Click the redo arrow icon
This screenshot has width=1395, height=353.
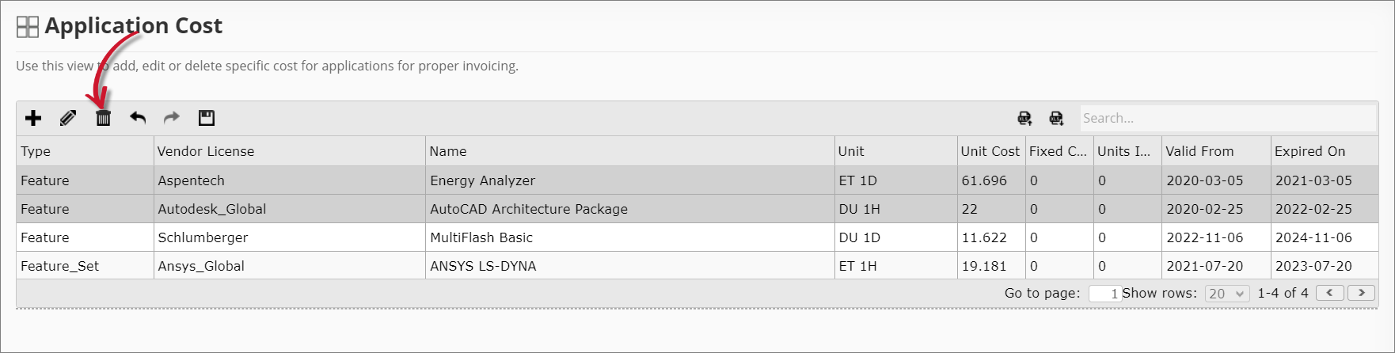(172, 118)
